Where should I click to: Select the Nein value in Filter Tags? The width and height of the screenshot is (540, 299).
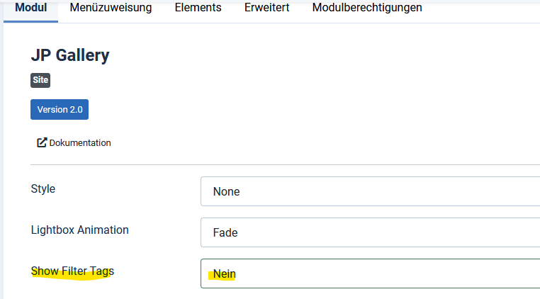point(225,274)
